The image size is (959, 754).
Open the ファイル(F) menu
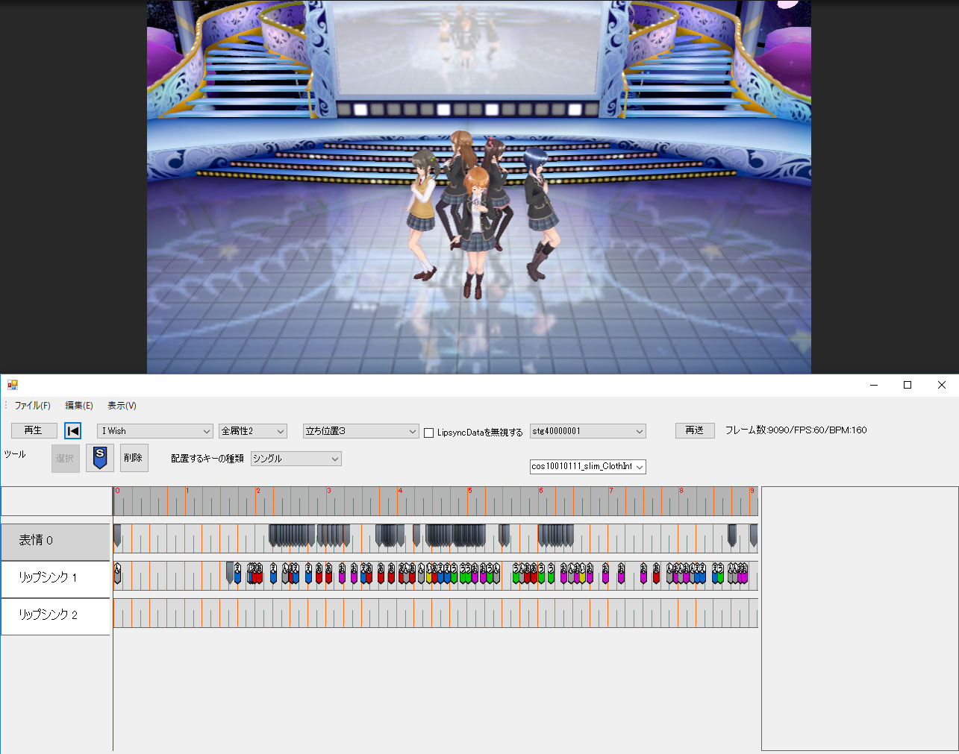click(x=32, y=406)
